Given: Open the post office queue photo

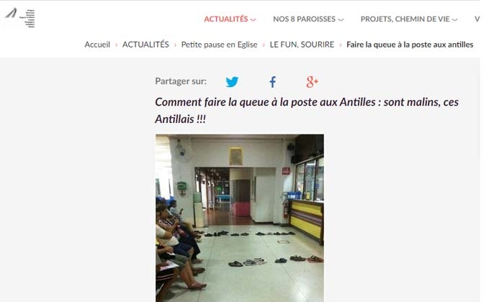Looking at the screenshot, I should pos(240,218).
